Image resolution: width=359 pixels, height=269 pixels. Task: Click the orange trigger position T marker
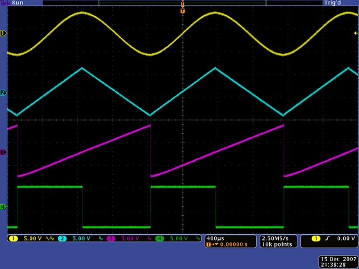click(x=182, y=11)
